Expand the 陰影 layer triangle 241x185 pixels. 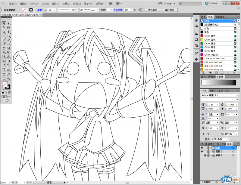210,148
